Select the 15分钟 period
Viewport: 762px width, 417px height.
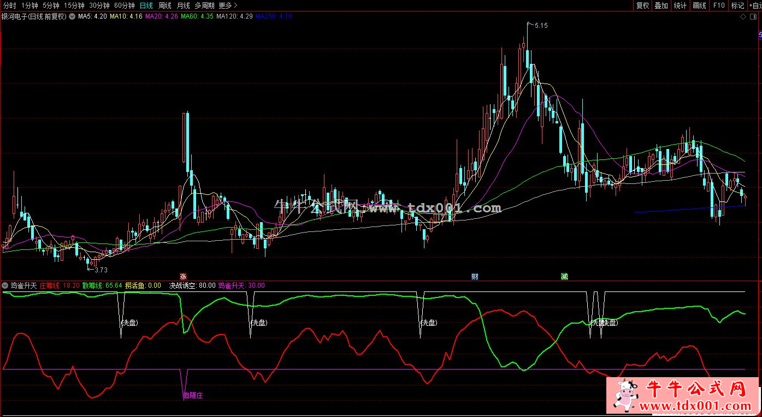pyautogui.click(x=74, y=5)
